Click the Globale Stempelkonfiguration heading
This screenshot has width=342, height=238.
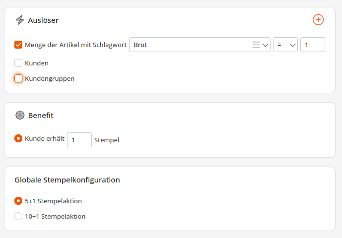coord(67,180)
